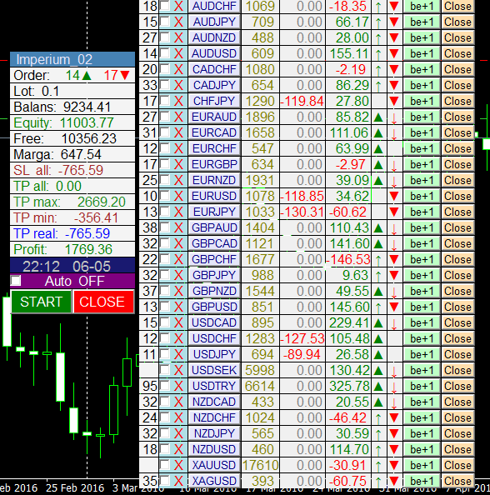
Task: Check the CADCHF row checkbox
Action: point(165,68)
